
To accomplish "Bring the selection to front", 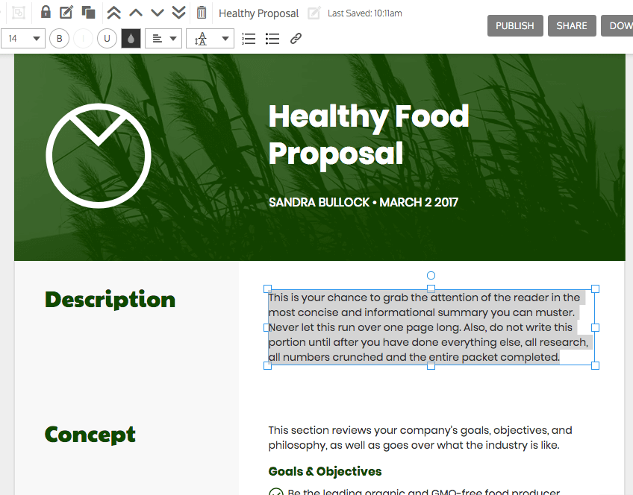I will pyautogui.click(x=113, y=12).
